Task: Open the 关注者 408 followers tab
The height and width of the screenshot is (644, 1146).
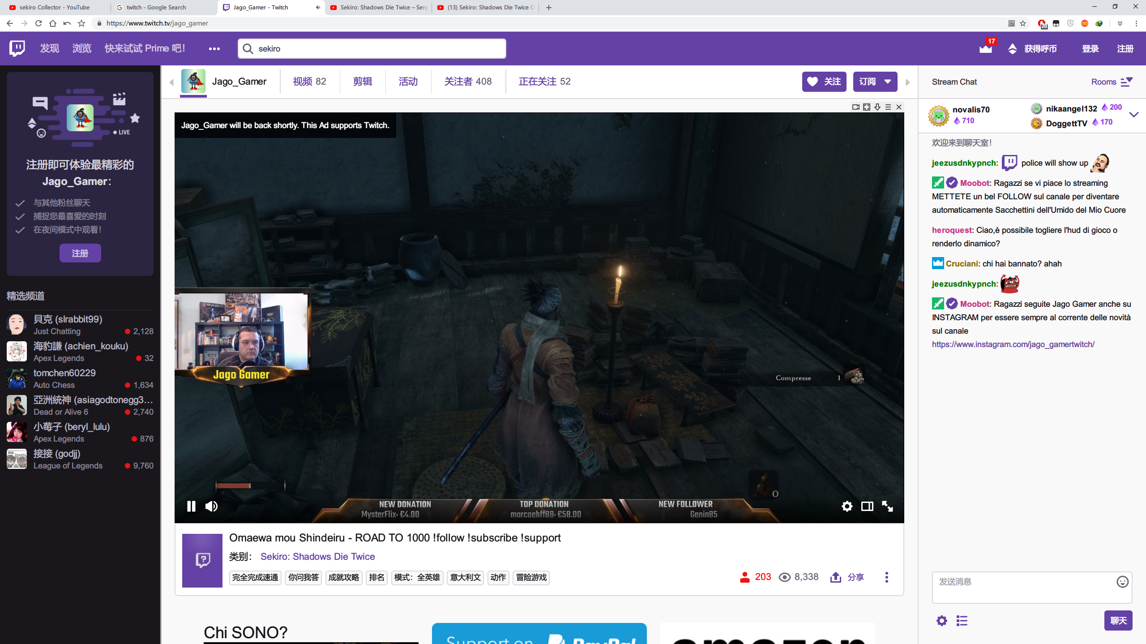Action: click(468, 82)
